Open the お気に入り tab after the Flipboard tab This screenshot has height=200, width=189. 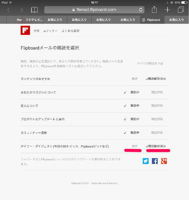tap(177, 20)
